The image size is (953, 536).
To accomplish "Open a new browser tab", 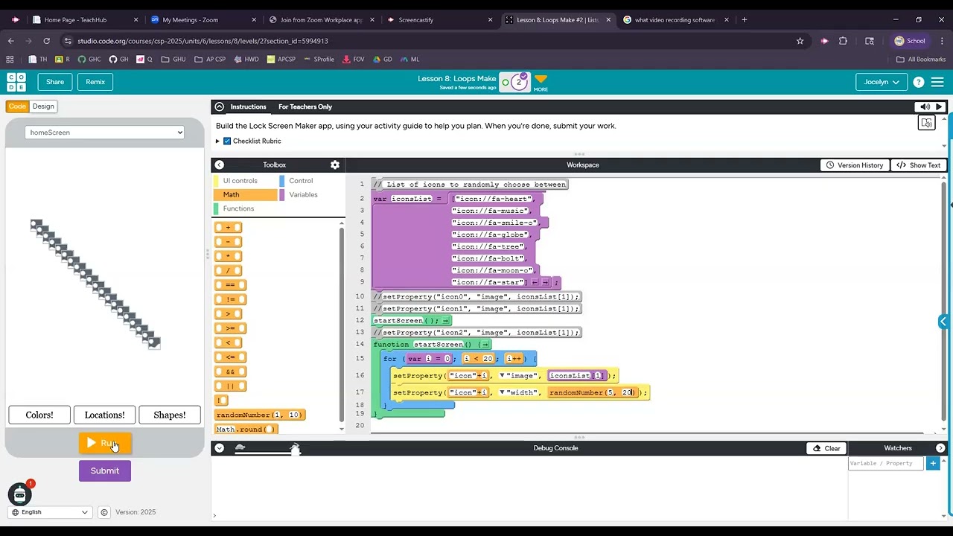I will click(x=744, y=20).
